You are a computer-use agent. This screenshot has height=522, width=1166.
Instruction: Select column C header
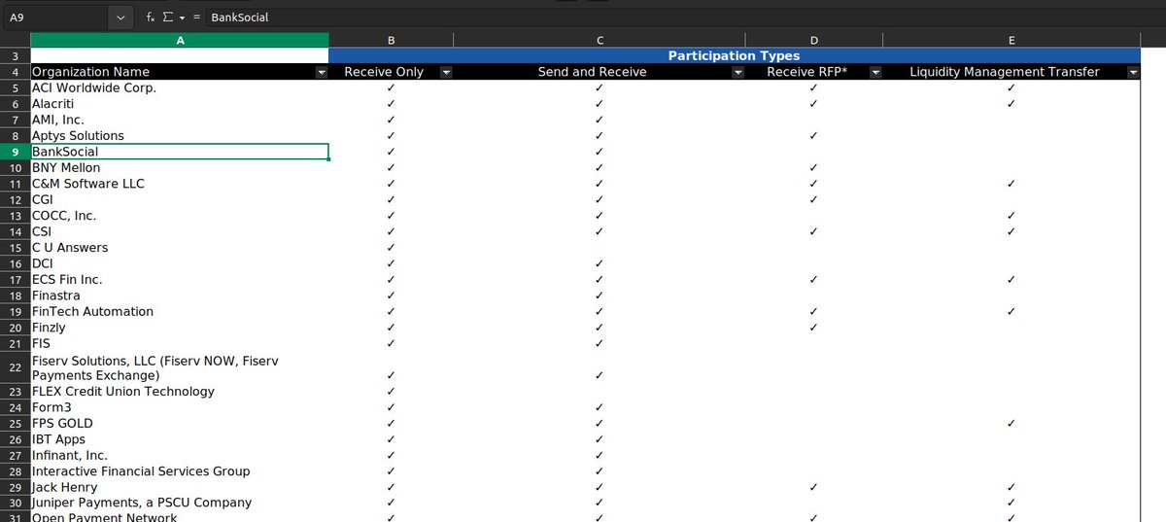click(599, 40)
